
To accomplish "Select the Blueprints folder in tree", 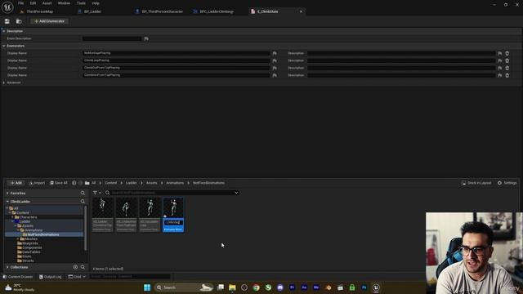I will 29,243.
